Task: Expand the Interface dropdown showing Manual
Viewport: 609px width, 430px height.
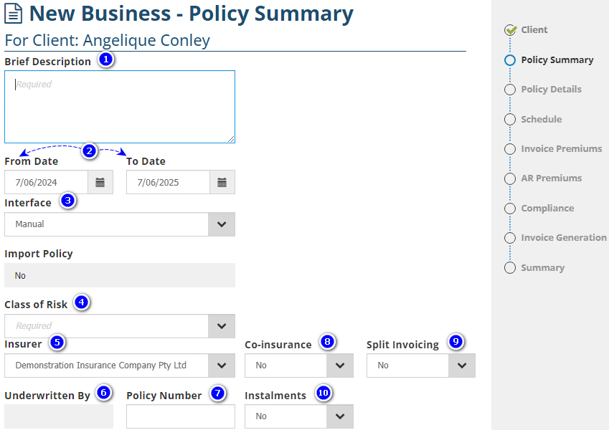Action: coord(222,224)
